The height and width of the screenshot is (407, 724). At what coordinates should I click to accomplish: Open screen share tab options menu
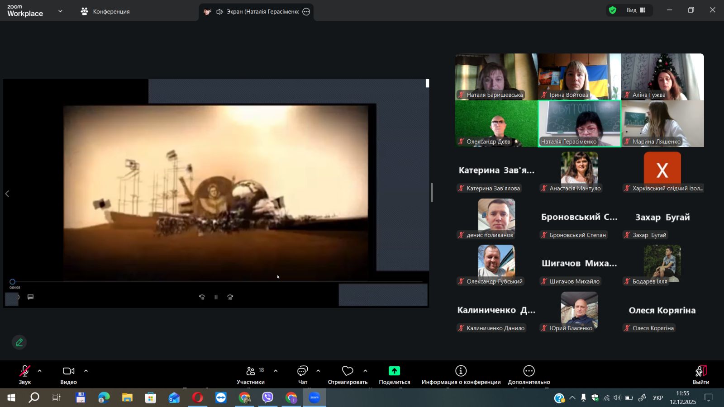306,12
